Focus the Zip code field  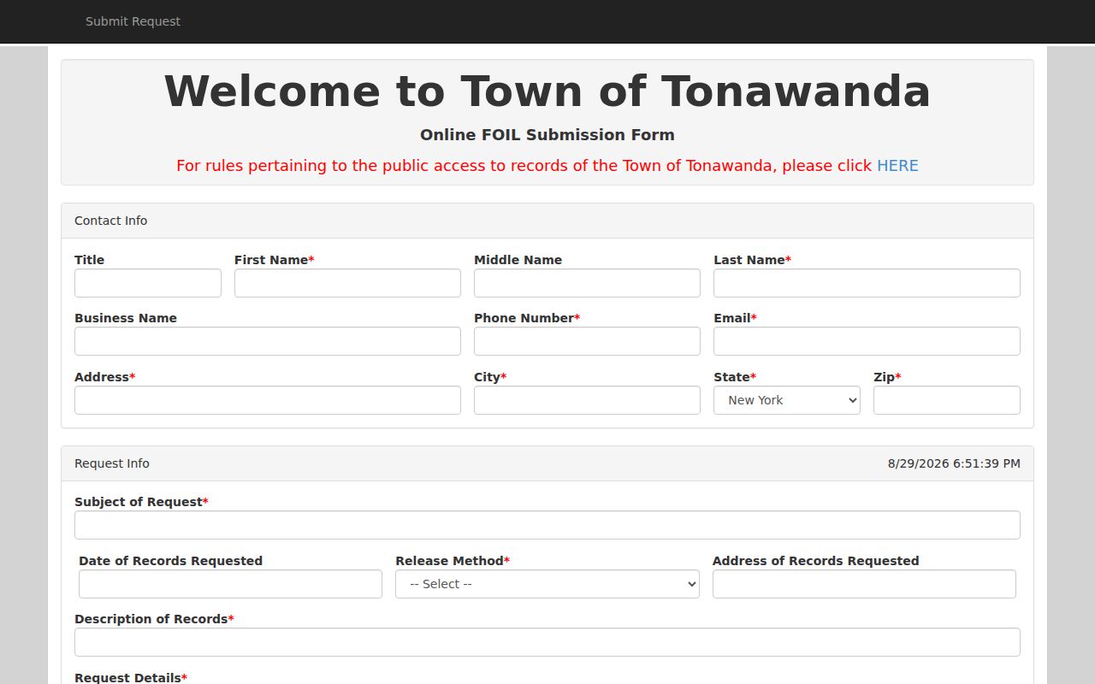(947, 400)
